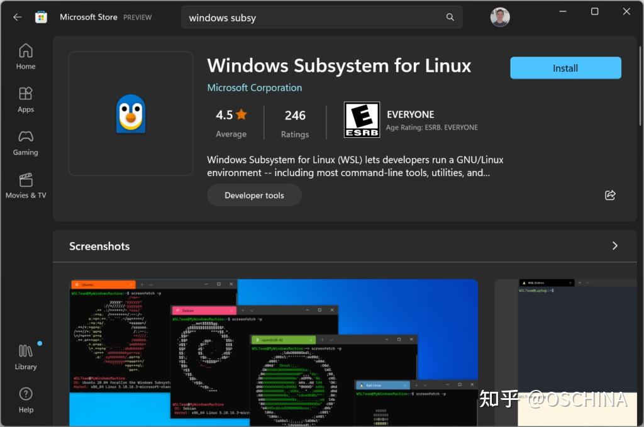Screen dimensions: 644x427
Task: Visit the Microsoft Corporation publisher page
Action: point(254,87)
